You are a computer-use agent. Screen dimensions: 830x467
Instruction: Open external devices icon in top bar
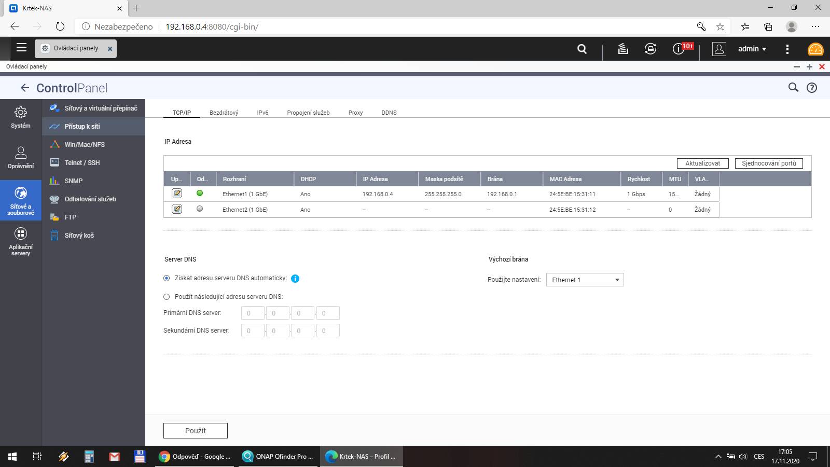[x=651, y=49]
